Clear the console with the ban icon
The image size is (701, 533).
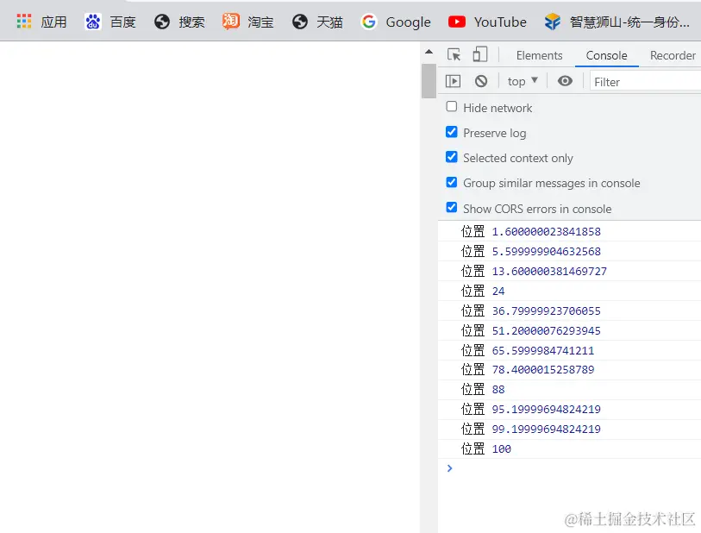(481, 81)
